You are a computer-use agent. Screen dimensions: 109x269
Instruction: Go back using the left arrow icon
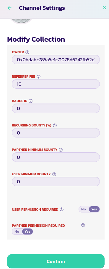pyautogui.click(x=9, y=8)
